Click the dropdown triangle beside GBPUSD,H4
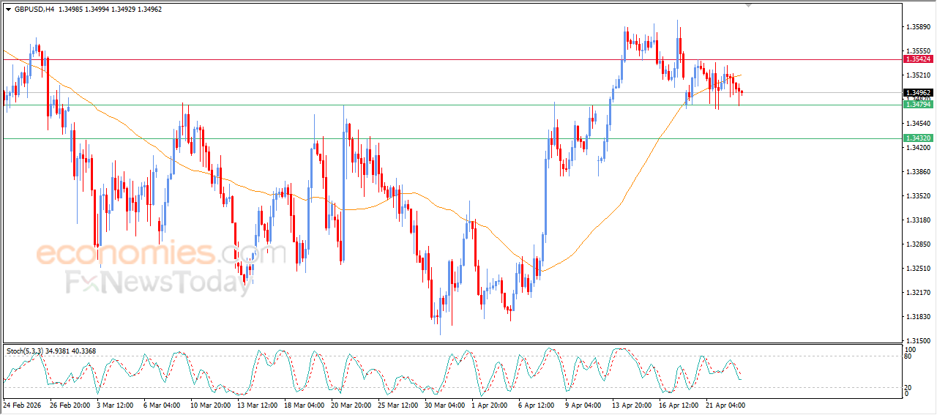The width and height of the screenshot is (937, 415). pyautogui.click(x=8, y=10)
